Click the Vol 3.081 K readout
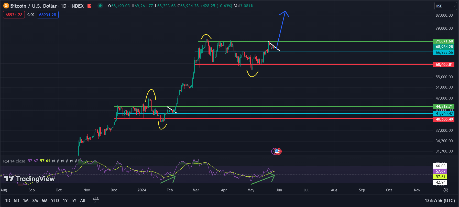 (x=244, y=6)
